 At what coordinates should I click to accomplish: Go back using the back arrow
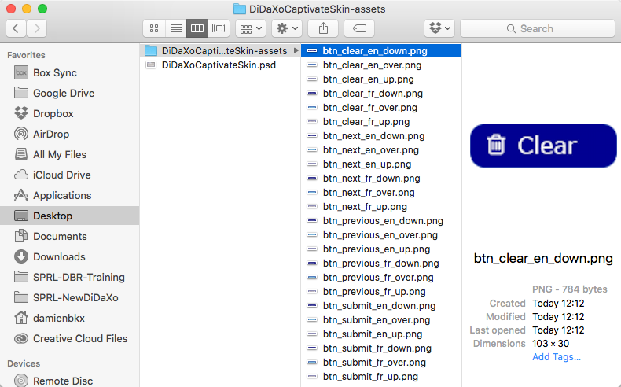pyautogui.click(x=17, y=28)
